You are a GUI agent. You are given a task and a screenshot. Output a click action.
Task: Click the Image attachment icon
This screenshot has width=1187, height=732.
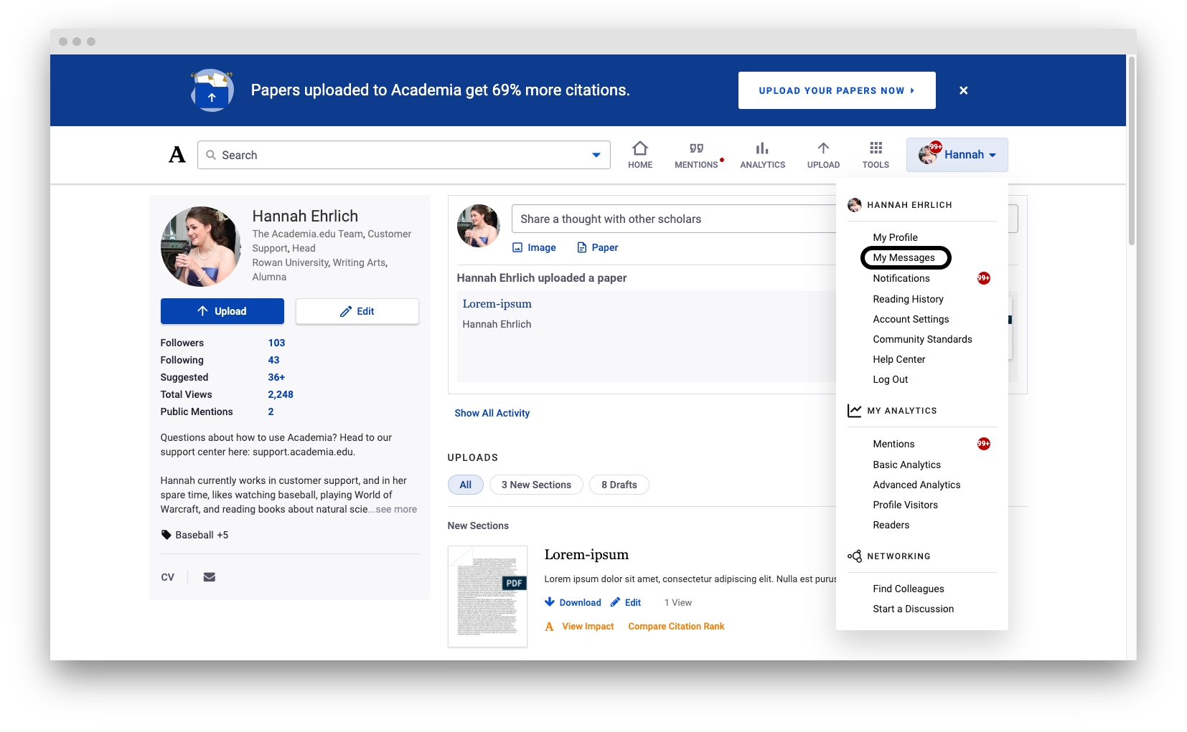pos(517,247)
